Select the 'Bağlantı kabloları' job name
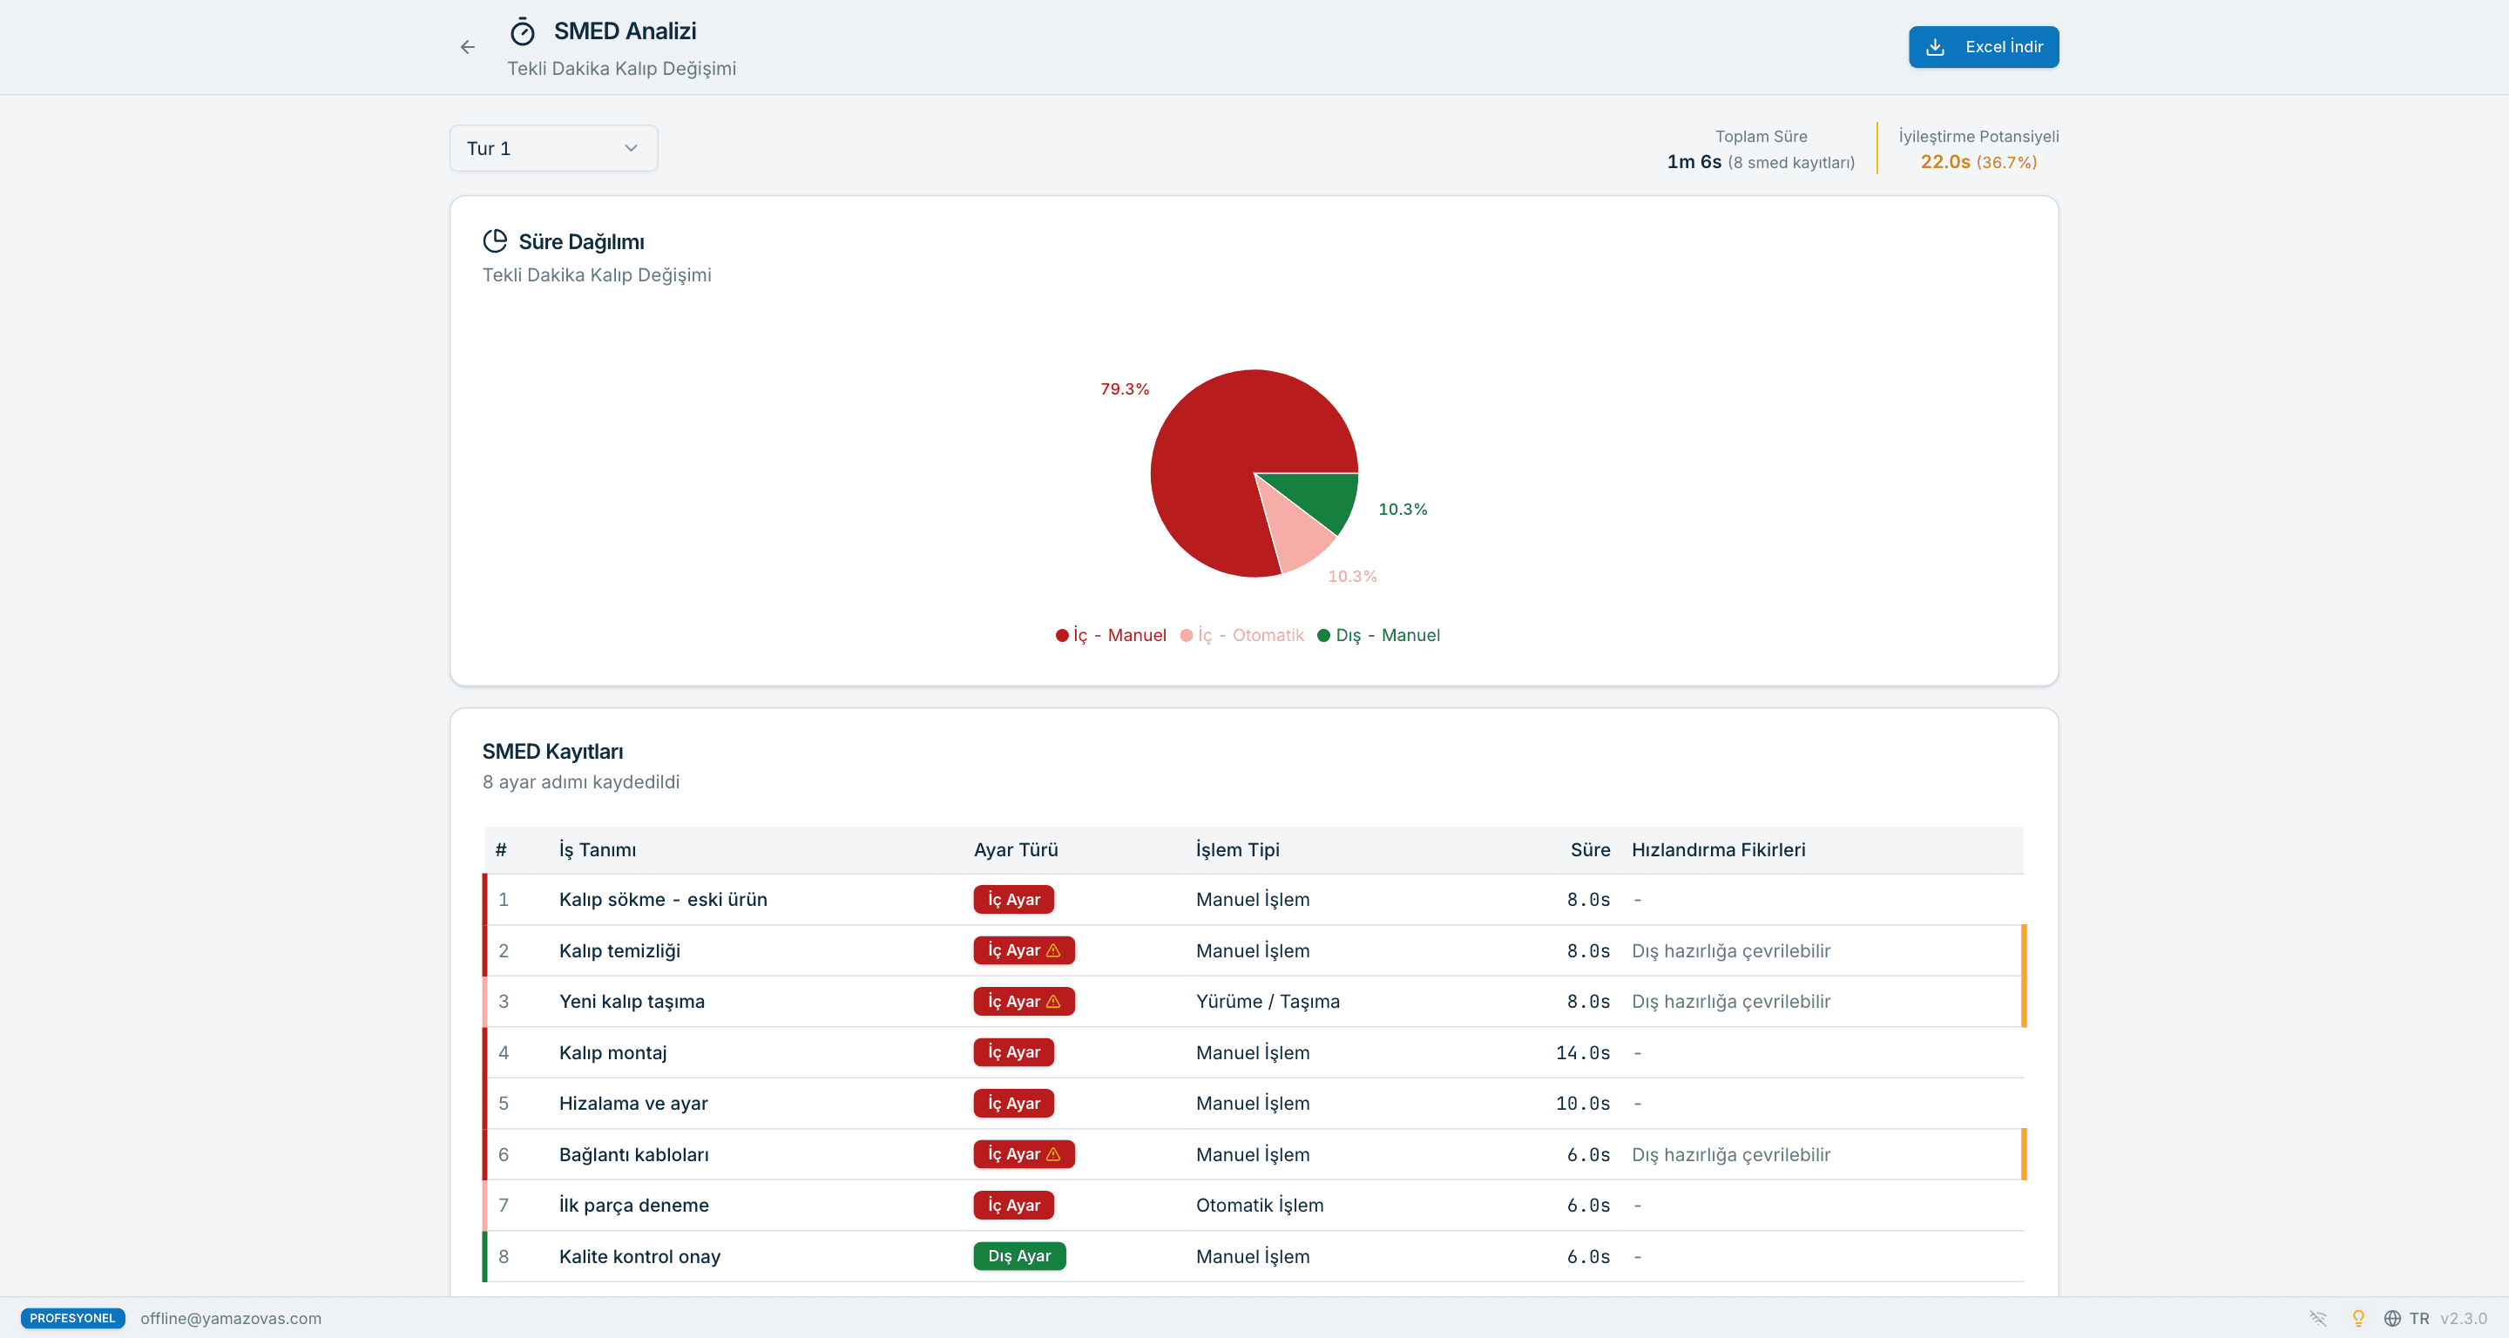Screen dimensions: 2509x1338 pos(634,1154)
